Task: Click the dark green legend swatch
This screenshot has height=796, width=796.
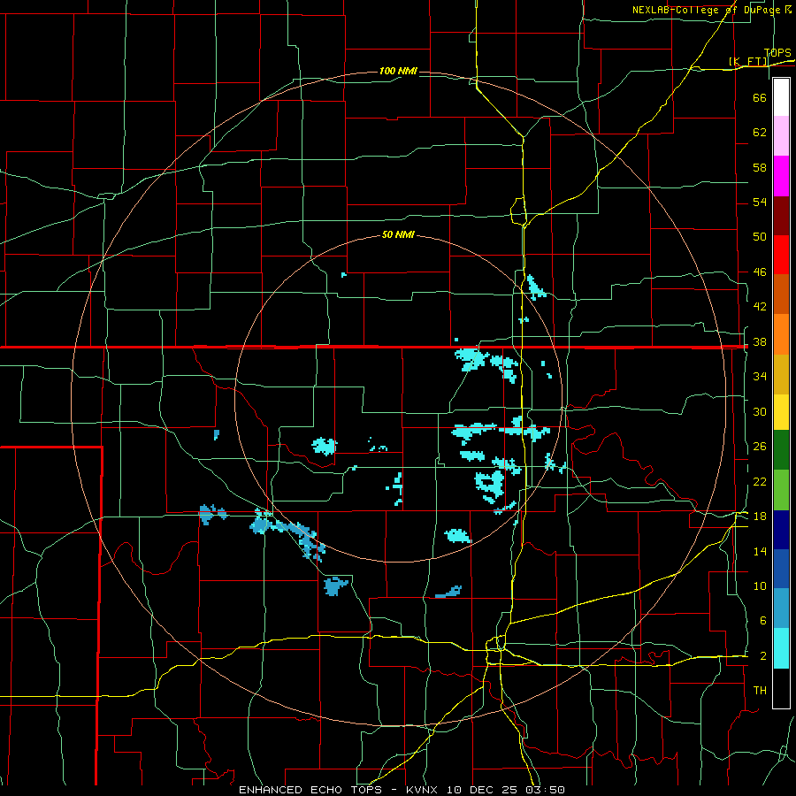Action: point(781,450)
